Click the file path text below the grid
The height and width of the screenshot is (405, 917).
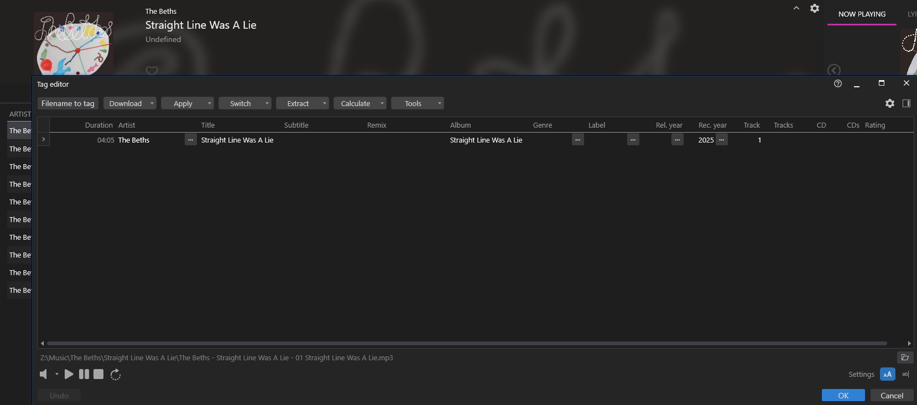[x=217, y=357]
